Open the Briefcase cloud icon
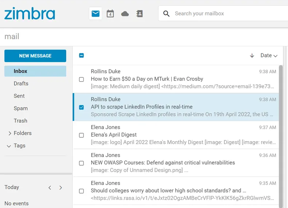This screenshot has height=208, width=288. (x=125, y=14)
